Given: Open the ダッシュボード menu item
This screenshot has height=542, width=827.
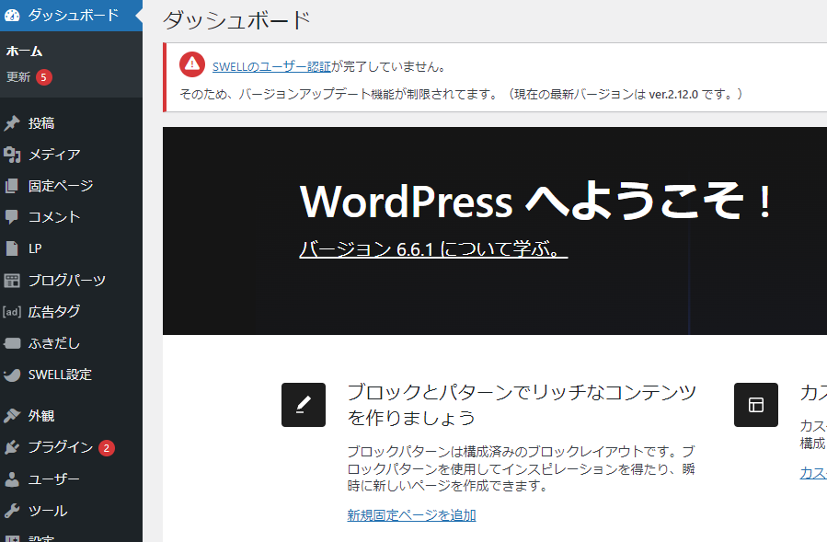Looking at the screenshot, I should tap(71, 16).
